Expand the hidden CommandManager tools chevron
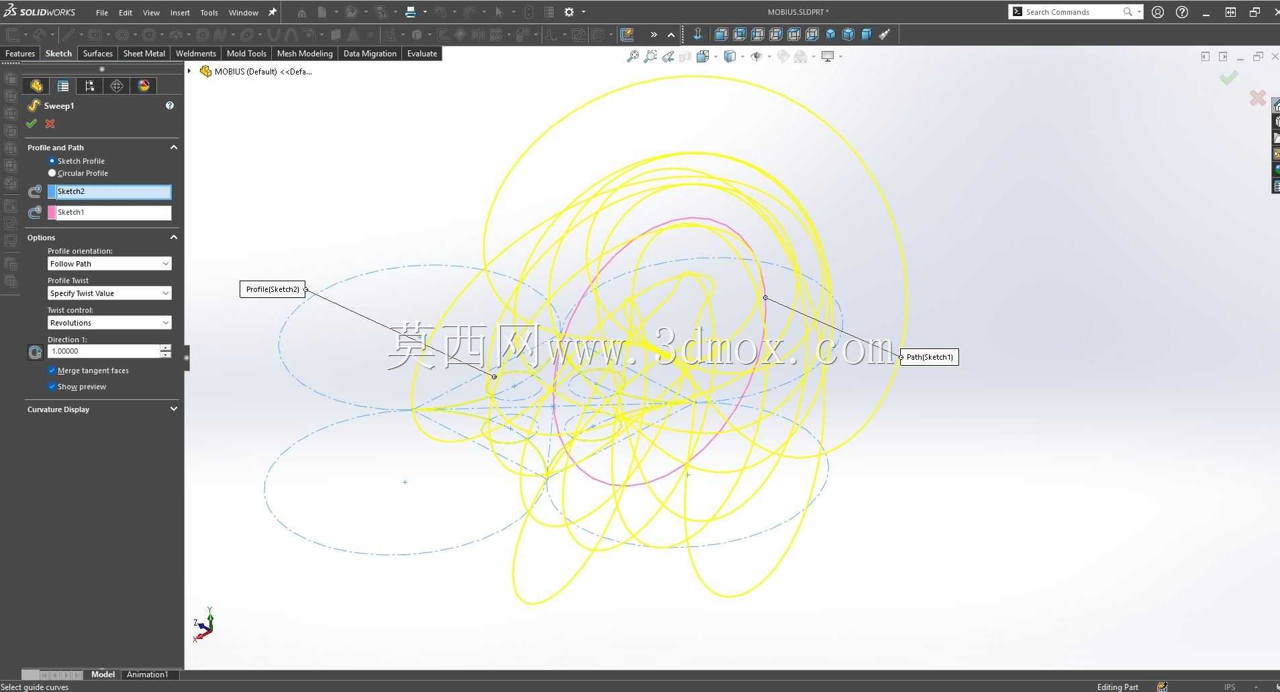The image size is (1280, 692). pyautogui.click(x=654, y=34)
